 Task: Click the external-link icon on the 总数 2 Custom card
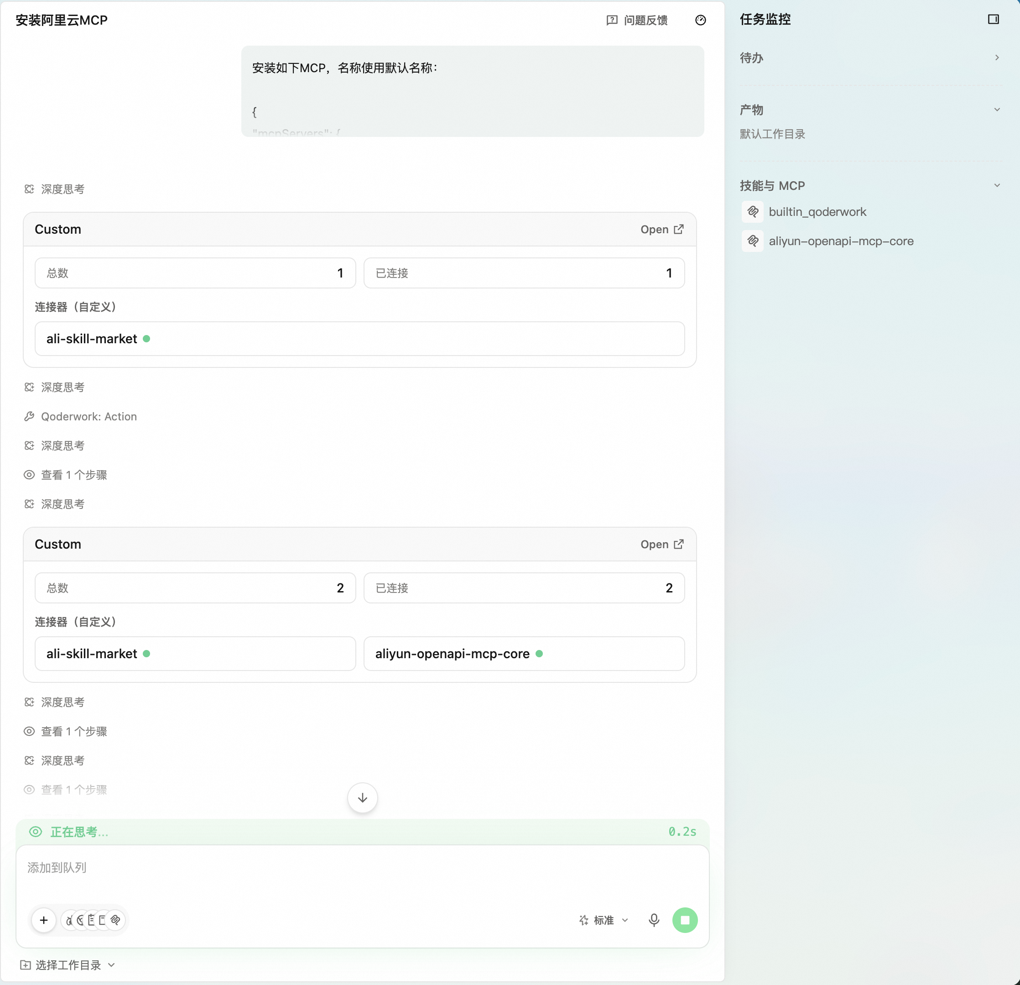[679, 545]
